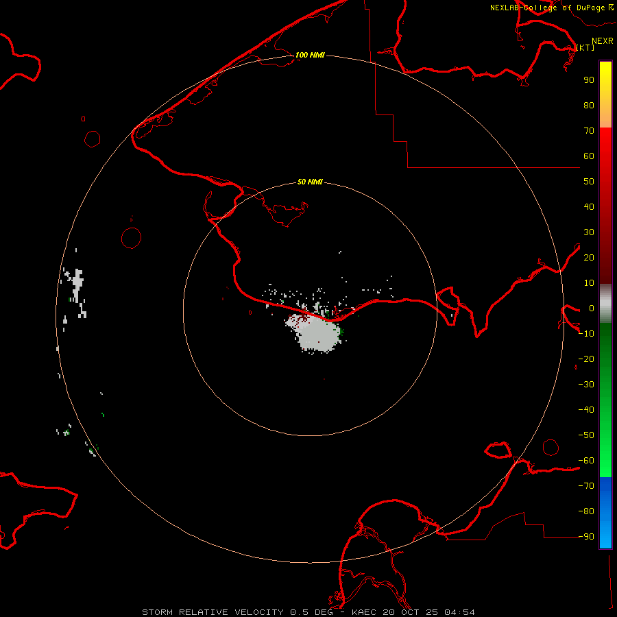Select the -10 value on velocity scale
The image size is (617, 617).
click(586, 334)
